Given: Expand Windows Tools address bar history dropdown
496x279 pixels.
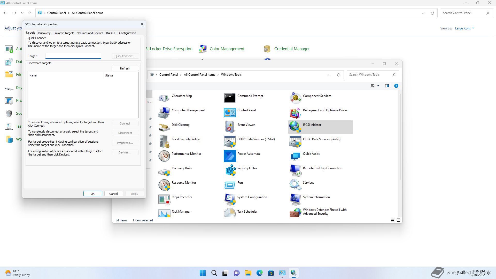Looking at the screenshot, I should click(x=329, y=75).
